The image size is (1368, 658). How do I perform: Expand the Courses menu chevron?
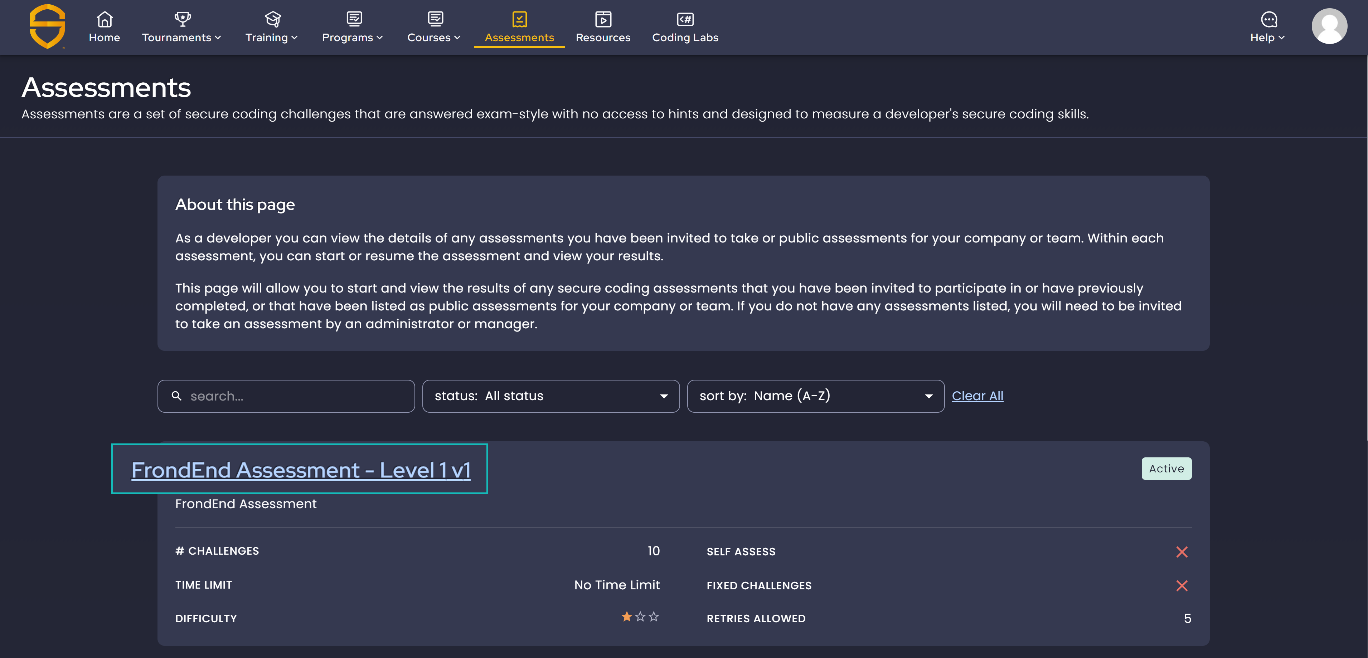click(x=457, y=38)
